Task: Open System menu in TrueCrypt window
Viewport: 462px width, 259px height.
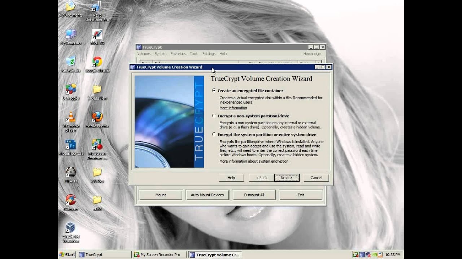Action: pyautogui.click(x=161, y=54)
